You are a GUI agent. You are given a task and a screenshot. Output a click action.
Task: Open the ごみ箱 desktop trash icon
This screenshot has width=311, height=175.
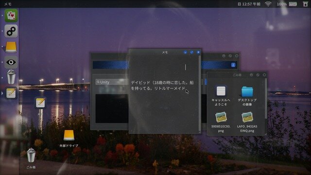tap(31, 156)
